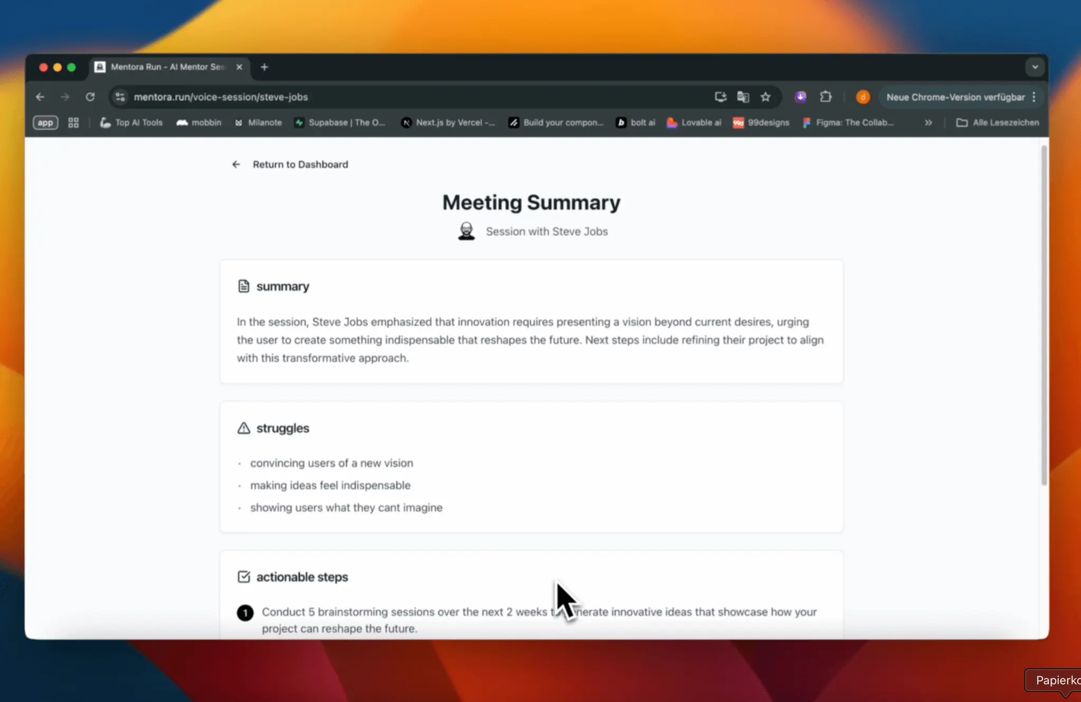Open the Chrome three-dot menu

1034,97
